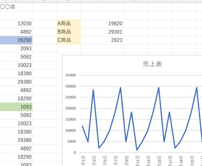Click the 月15日 label on the horizontal axis
The image size is (202, 166).
pos(159,161)
